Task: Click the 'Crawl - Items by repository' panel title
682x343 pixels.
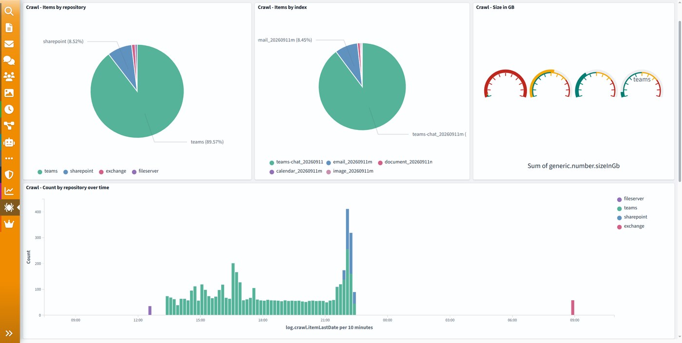Action: click(56, 7)
